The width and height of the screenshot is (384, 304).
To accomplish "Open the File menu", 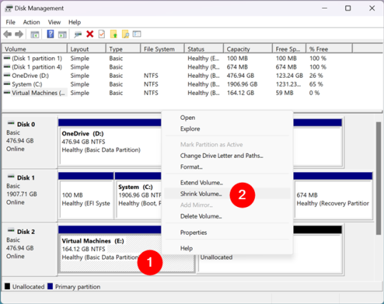I will coord(11,22).
